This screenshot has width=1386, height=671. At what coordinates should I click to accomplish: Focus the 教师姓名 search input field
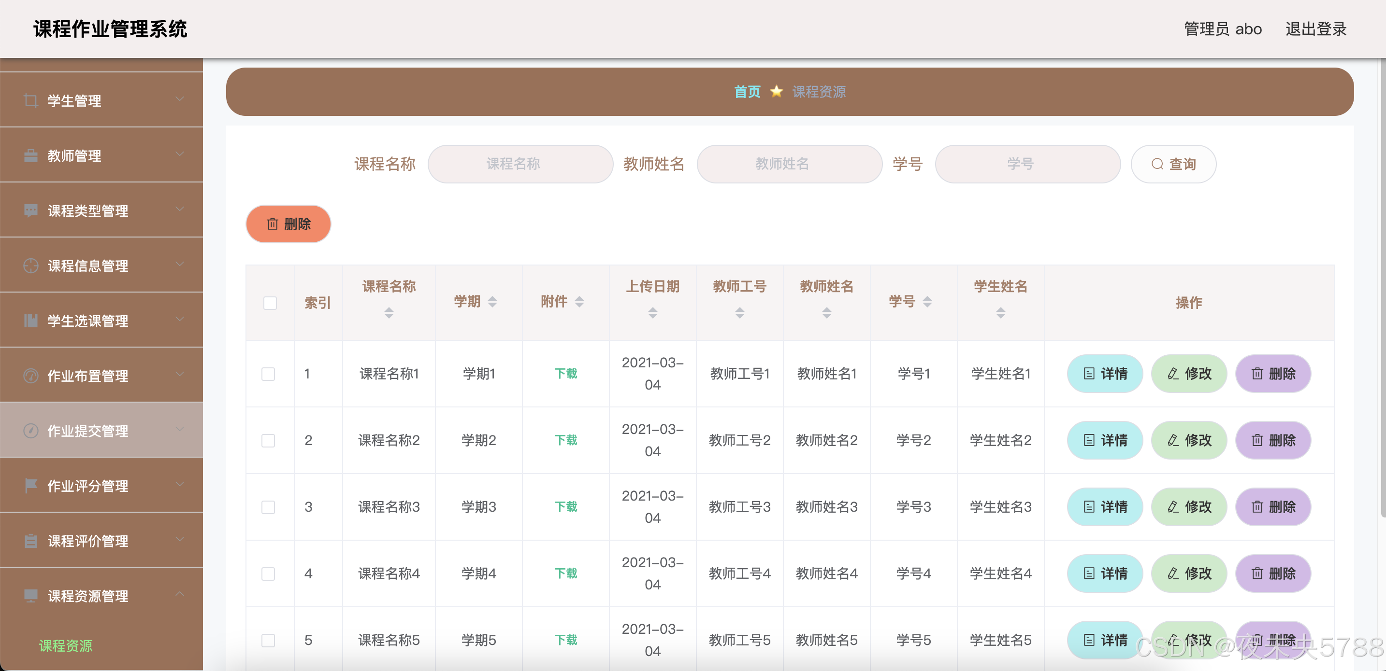coord(789,164)
